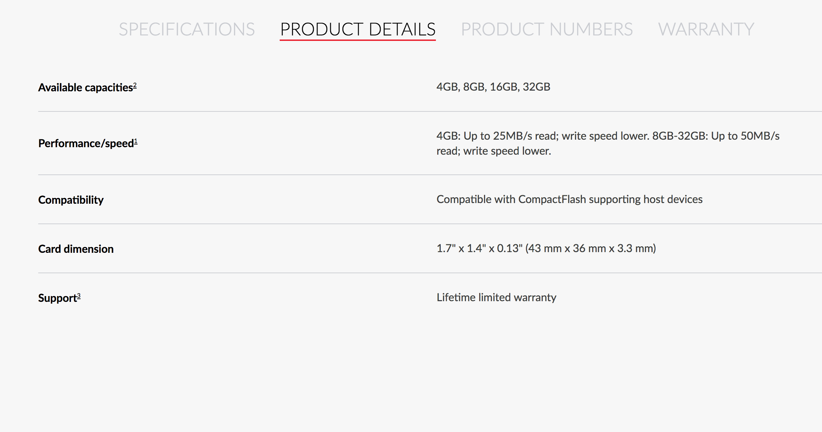Click the divider under Available capacities row
Image resolution: width=822 pixels, height=432 pixels.
(411, 111)
